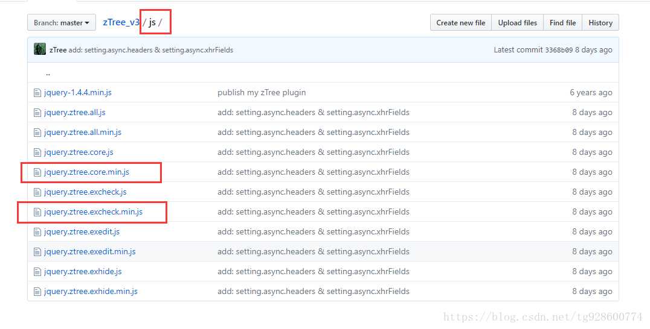The image size is (650, 329).
Task: Open commit message in jquery.ztree.all.min.js row
Action: 314,132
